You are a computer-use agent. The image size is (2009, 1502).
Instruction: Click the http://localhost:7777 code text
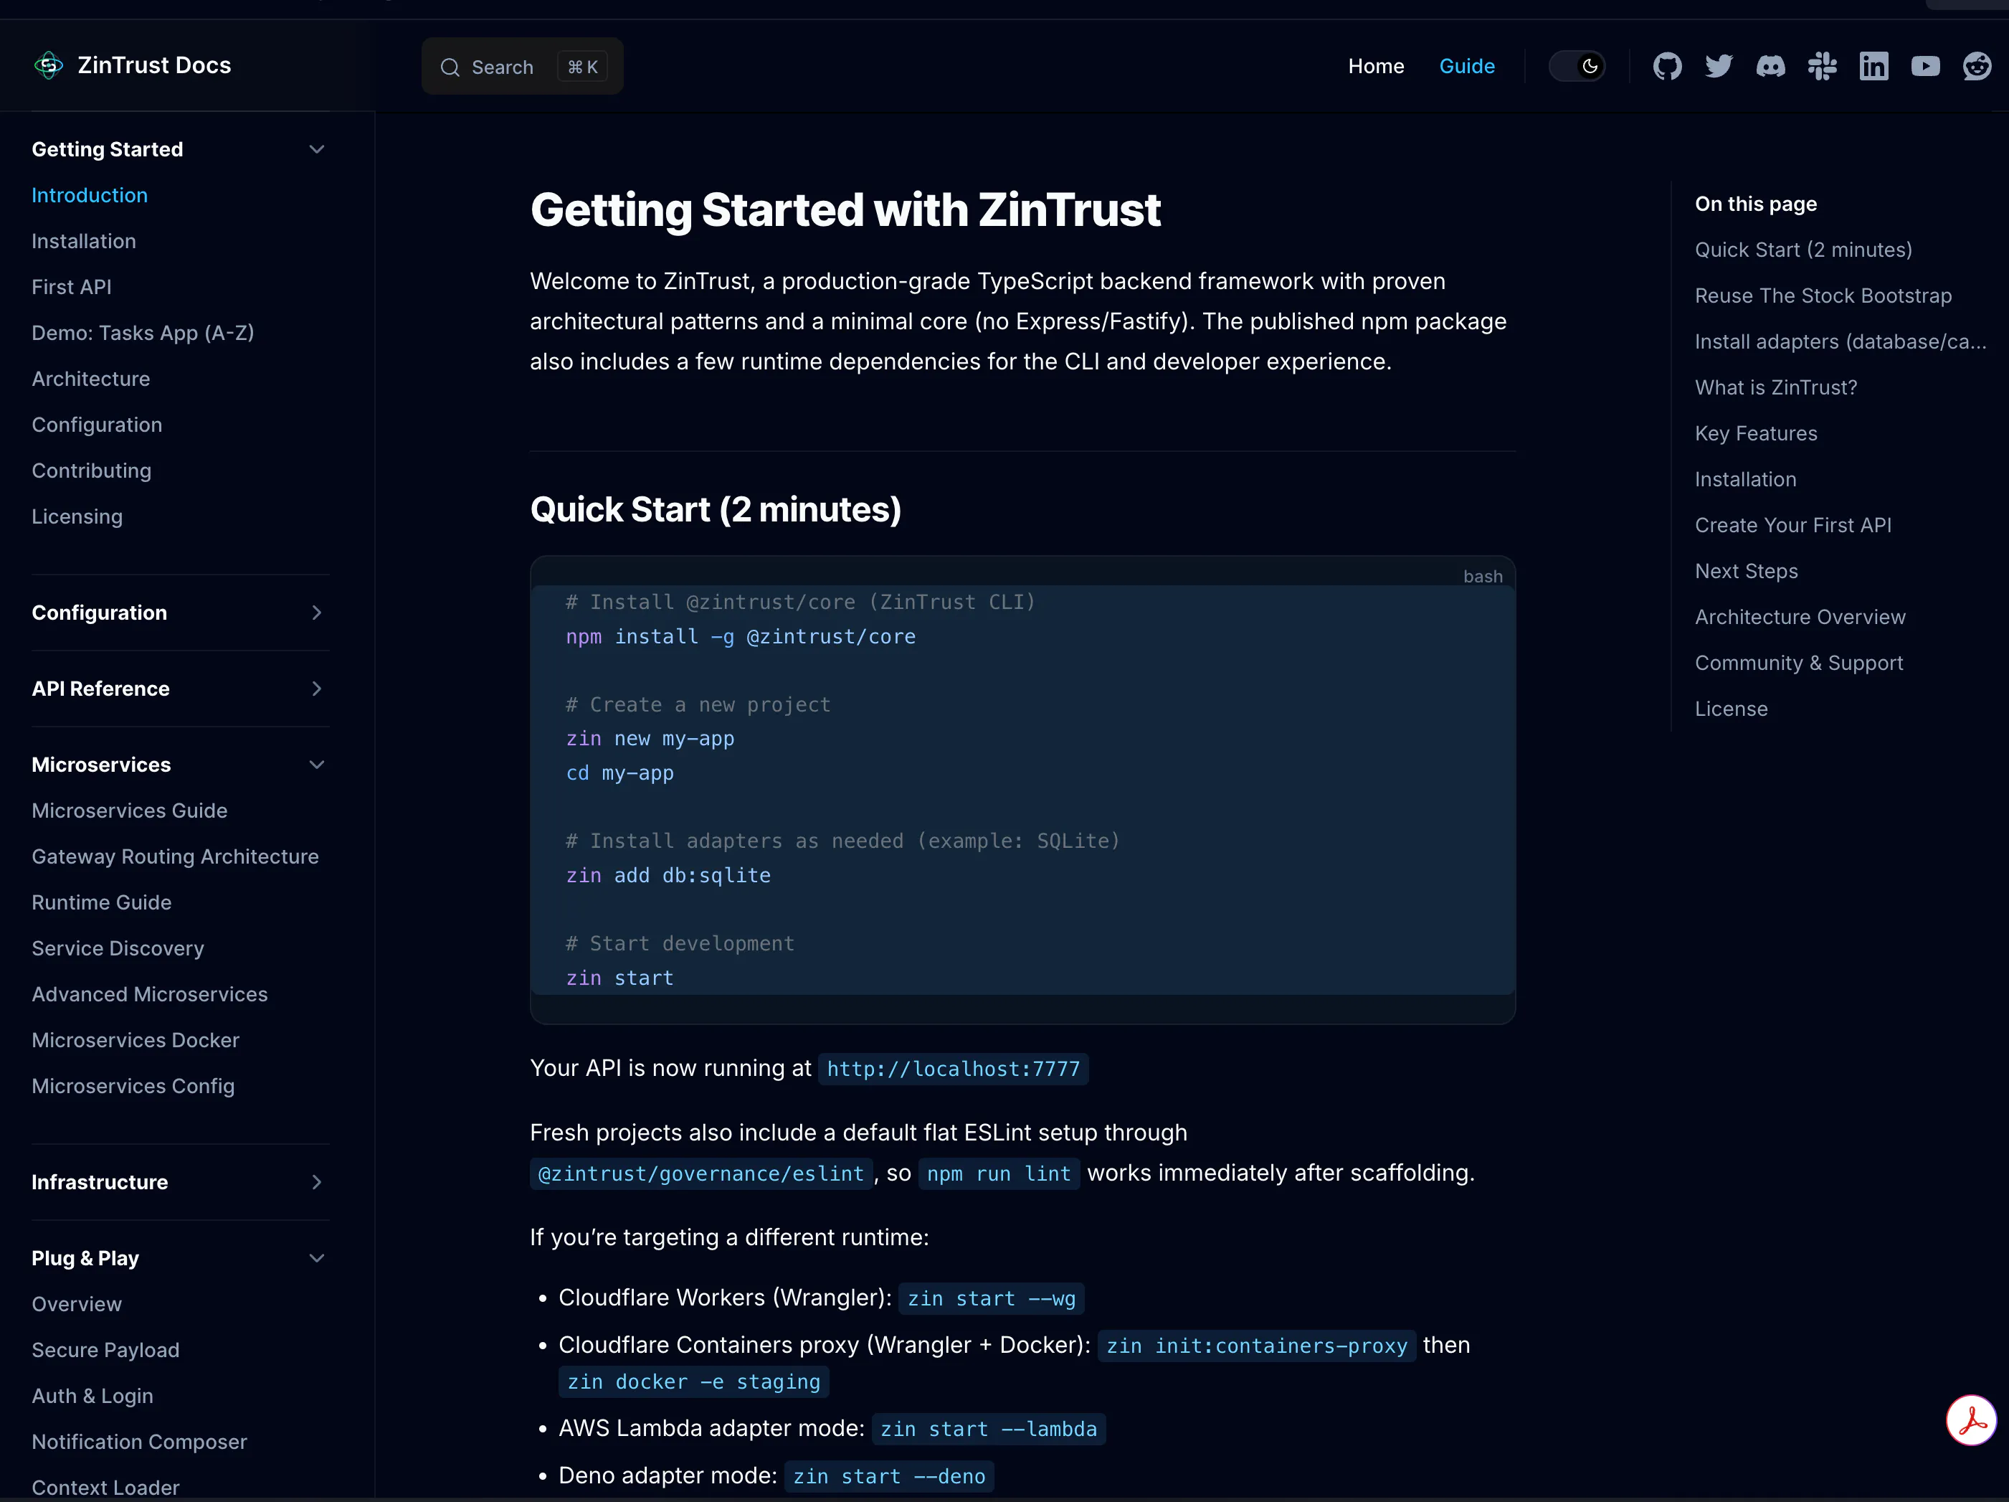[x=953, y=1069]
